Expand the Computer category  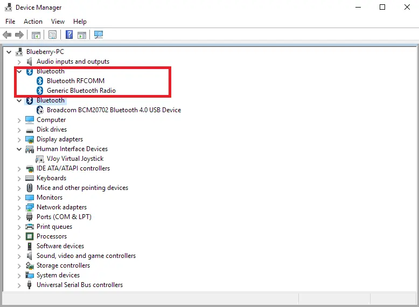19,120
